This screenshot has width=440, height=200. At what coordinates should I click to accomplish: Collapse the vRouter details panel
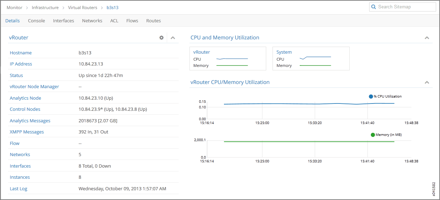(x=173, y=38)
